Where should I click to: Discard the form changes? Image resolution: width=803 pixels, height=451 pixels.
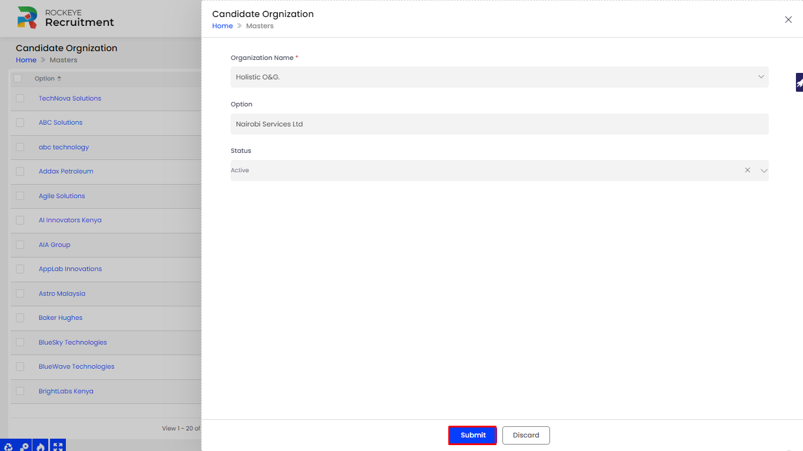click(x=526, y=435)
